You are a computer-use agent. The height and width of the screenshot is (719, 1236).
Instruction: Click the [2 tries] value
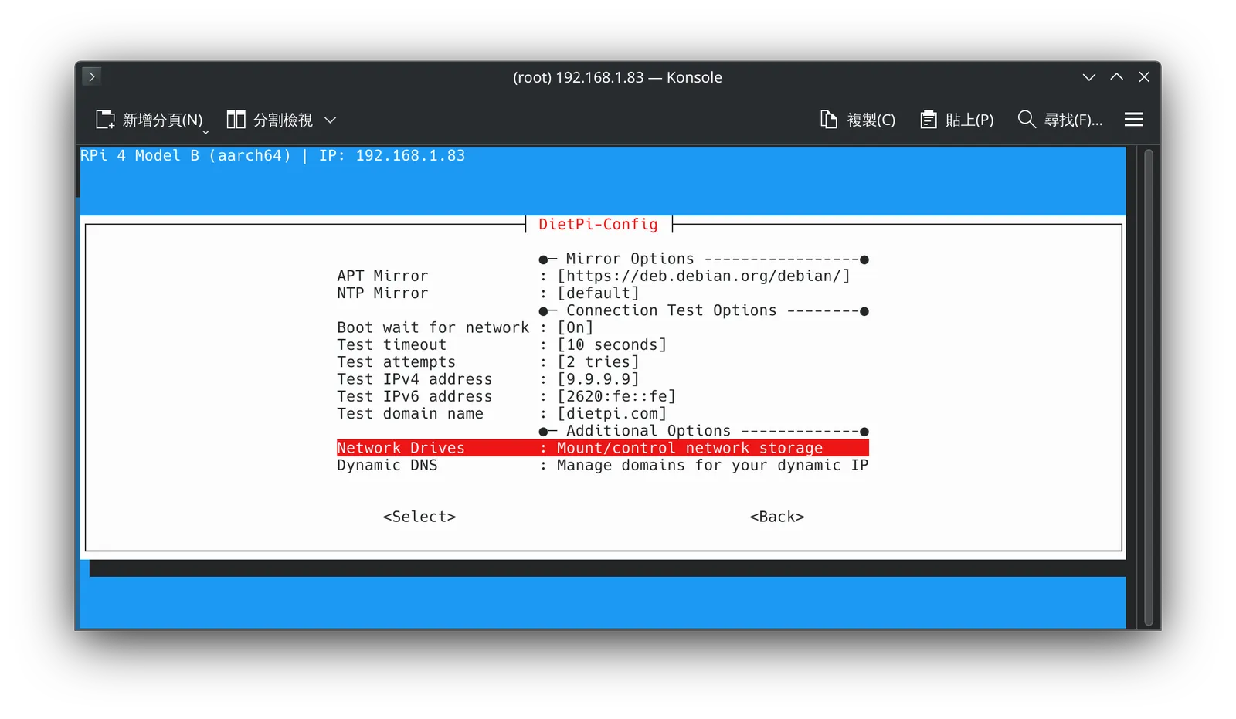pos(598,361)
